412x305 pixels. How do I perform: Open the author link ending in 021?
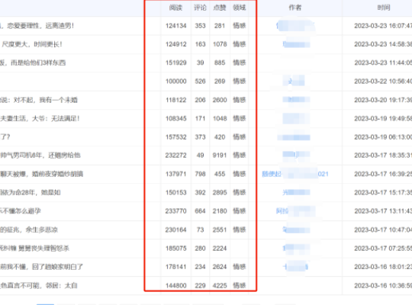295,174
